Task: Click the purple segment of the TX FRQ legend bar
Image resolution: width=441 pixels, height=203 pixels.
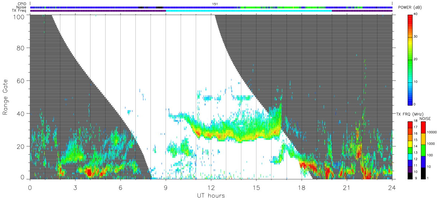Action: (410, 170)
